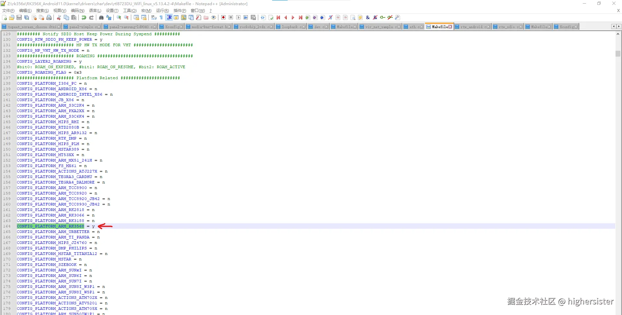This screenshot has height=315, width=622.
Task: Toggle the Monitoring eye icon
Action: tap(213, 17)
